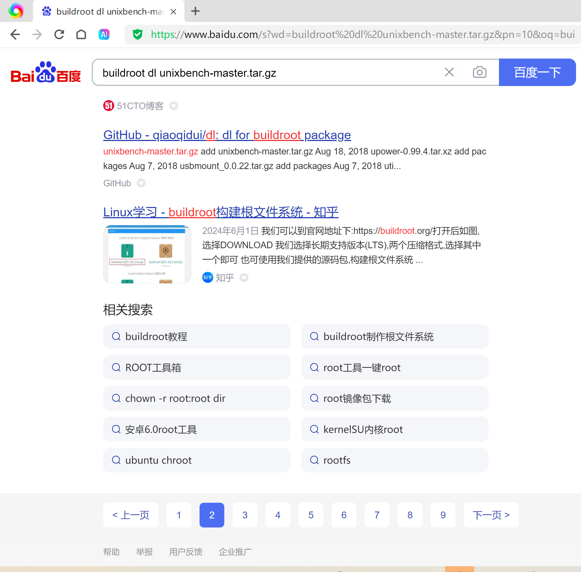Go to results page 3
The width and height of the screenshot is (581, 572).
click(x=245, y=515)
